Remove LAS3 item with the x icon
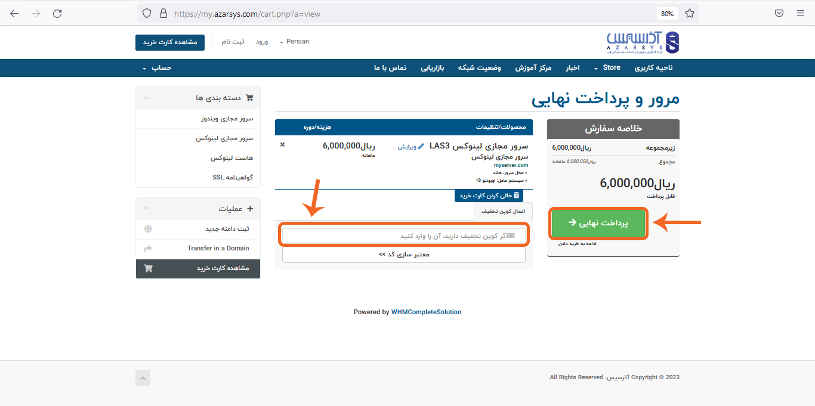 pyautogui.click(x=282, y=145)
